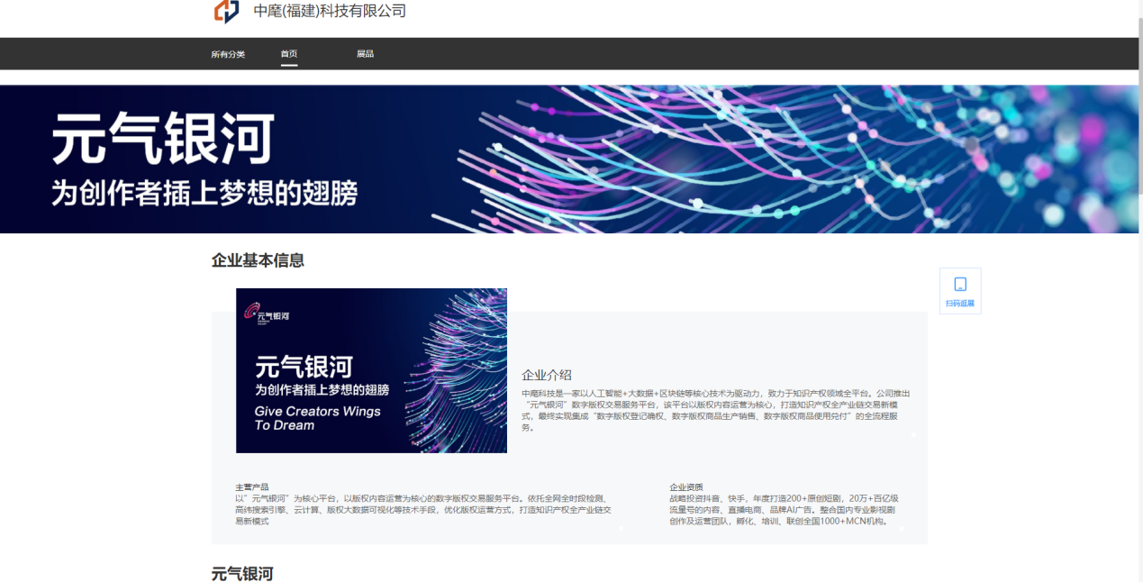The image size is (1143, 582).
Task: Click the banner slogan 为创作者插上梦想的翅膀
Action: [x=204, y=193]
